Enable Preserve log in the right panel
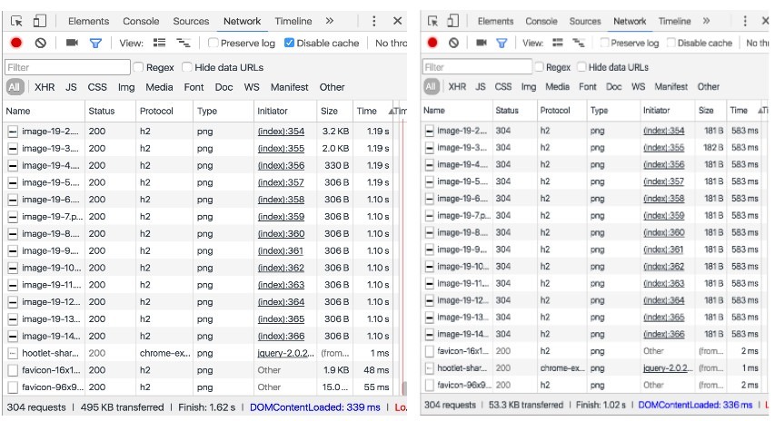 [604, 43]
